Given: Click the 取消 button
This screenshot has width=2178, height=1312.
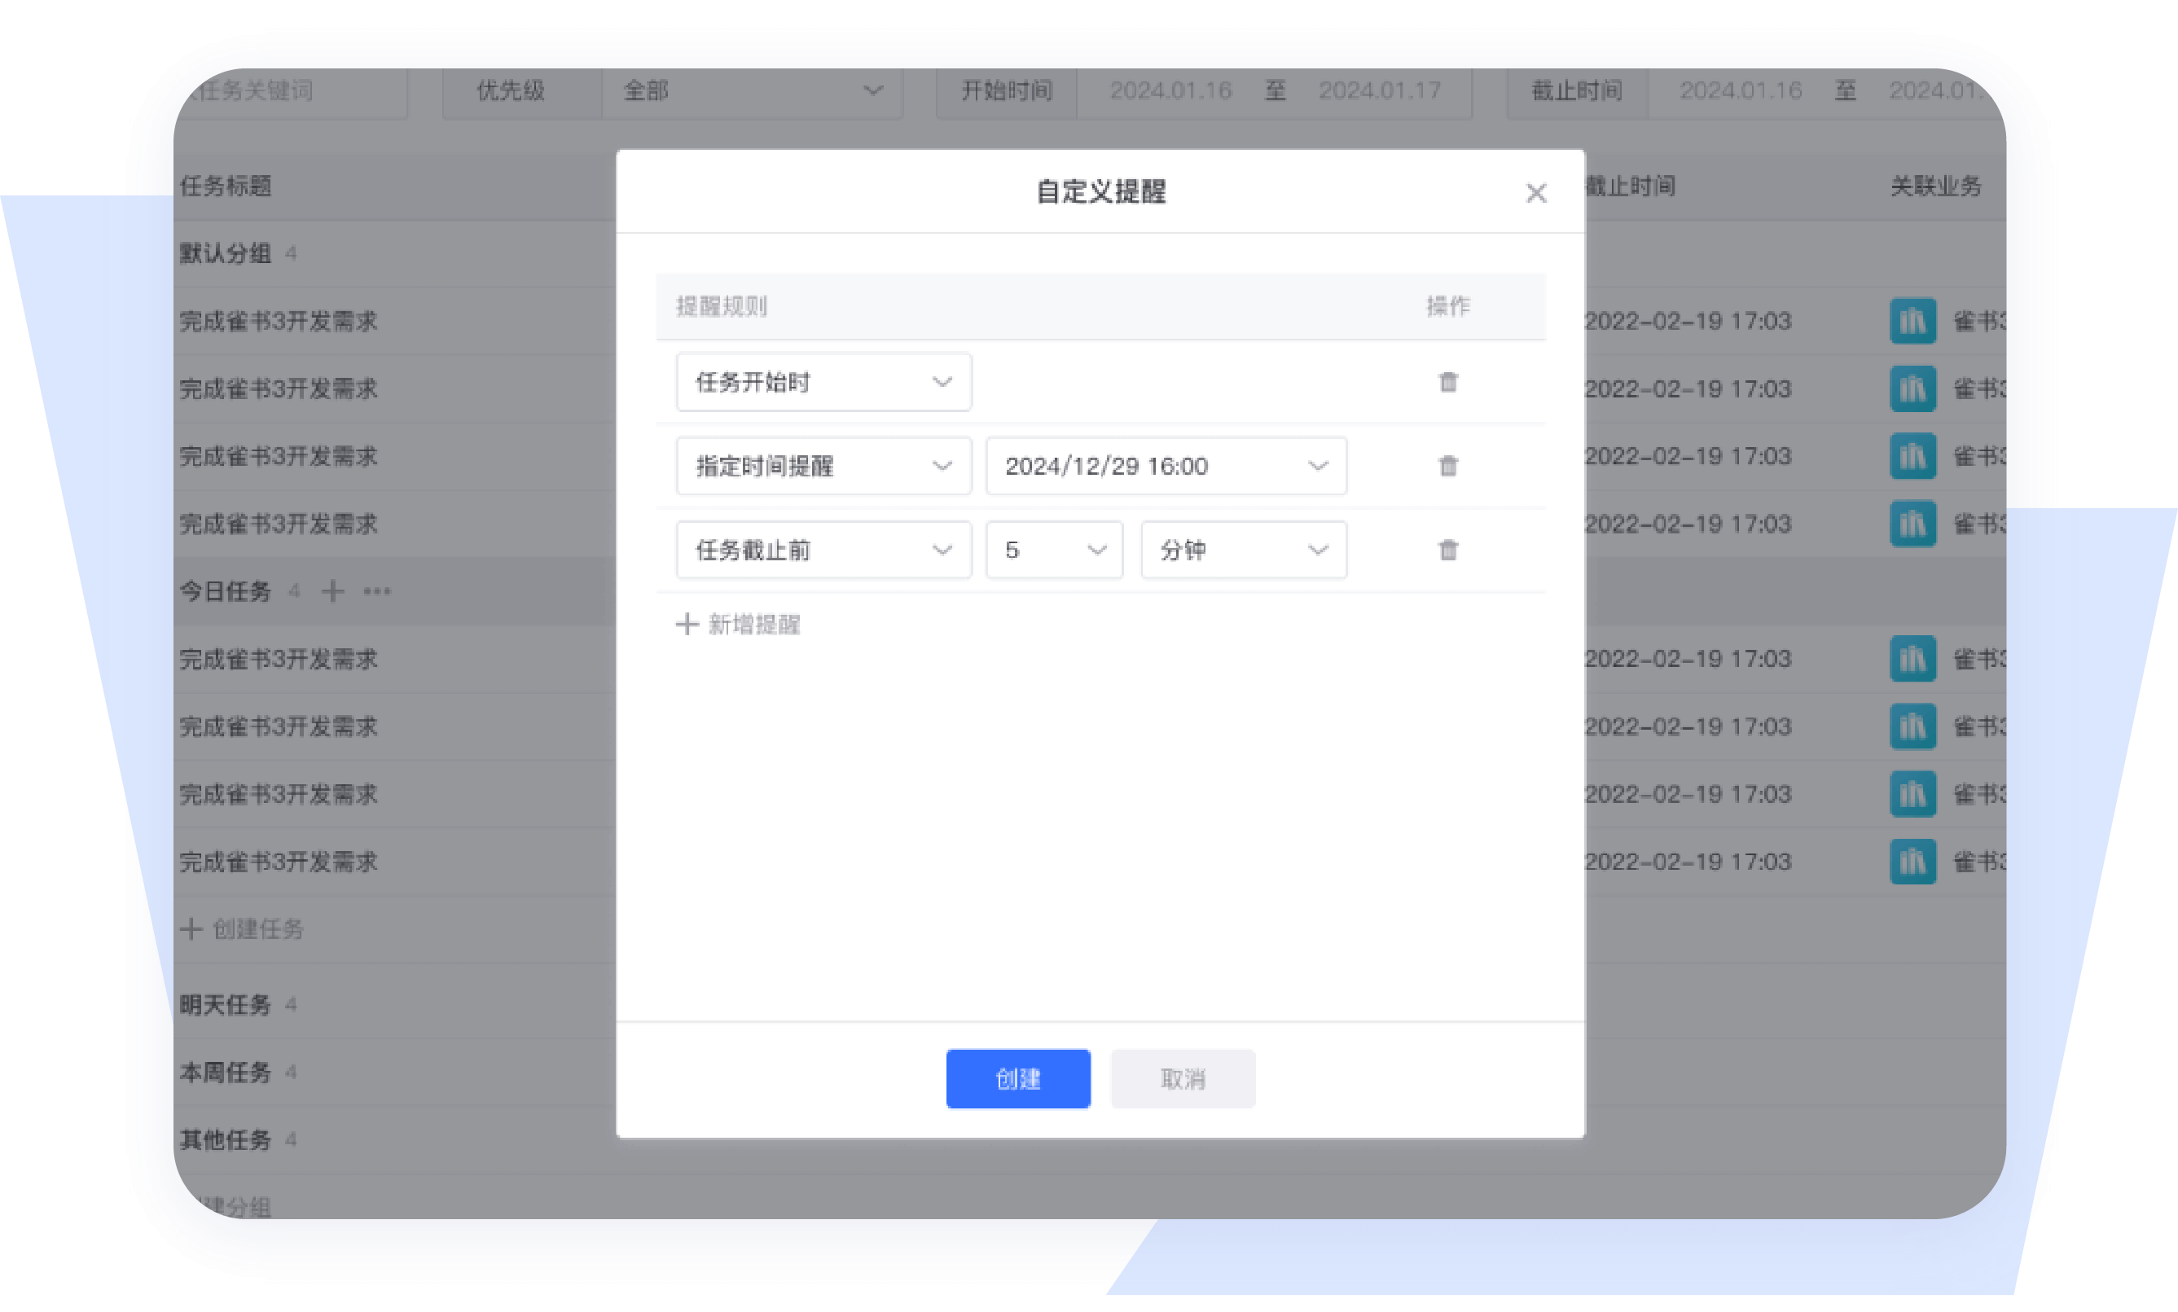Looking at the screenshot, I should [x=1183, y=1078].
